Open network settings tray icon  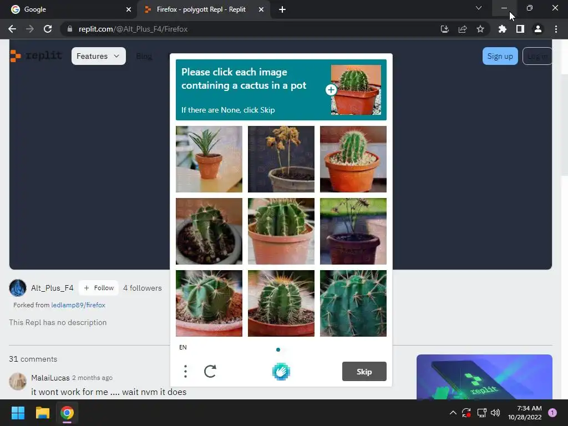pyautogui.click(x=481, y=413)
